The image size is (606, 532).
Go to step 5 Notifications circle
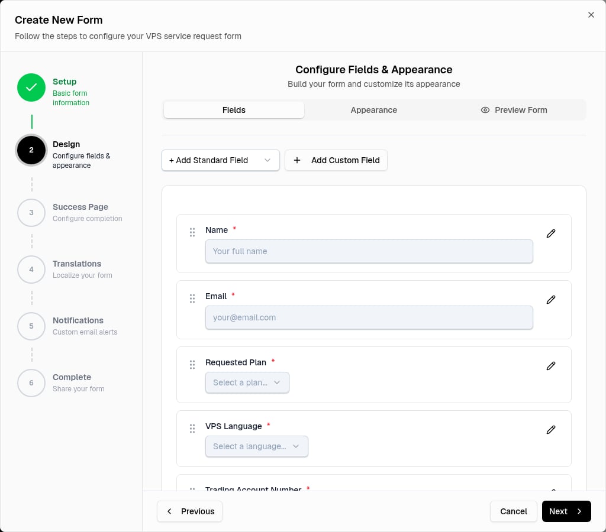pyautogui.click(x=31, y=326)
